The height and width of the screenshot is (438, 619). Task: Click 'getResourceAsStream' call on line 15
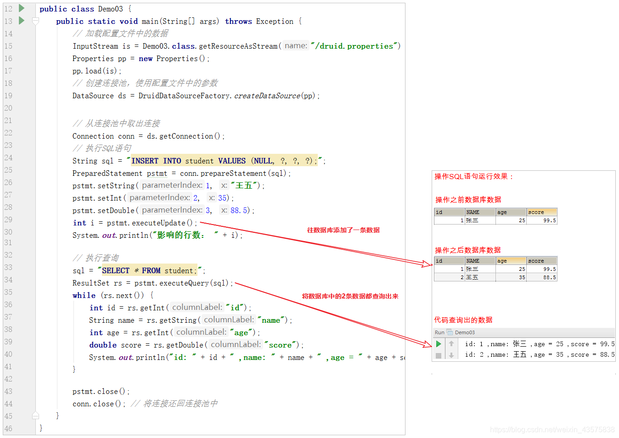tap(238, 46)
